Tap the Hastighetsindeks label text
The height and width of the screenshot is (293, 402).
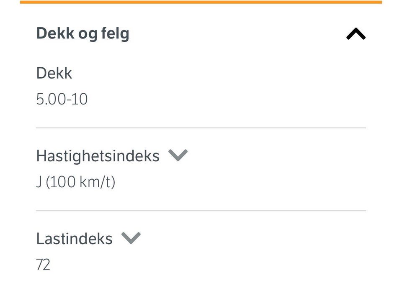(x=98, y=156)
